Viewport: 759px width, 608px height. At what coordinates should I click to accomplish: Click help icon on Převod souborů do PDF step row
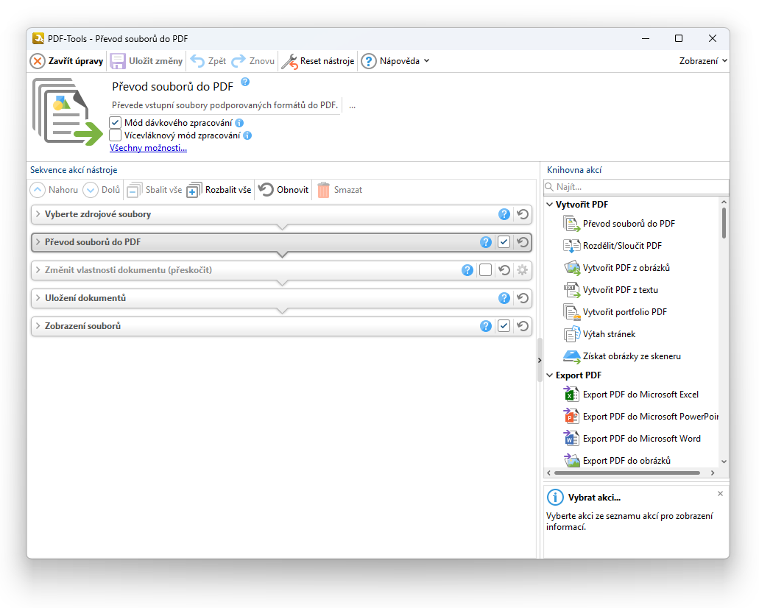point(485,242)
